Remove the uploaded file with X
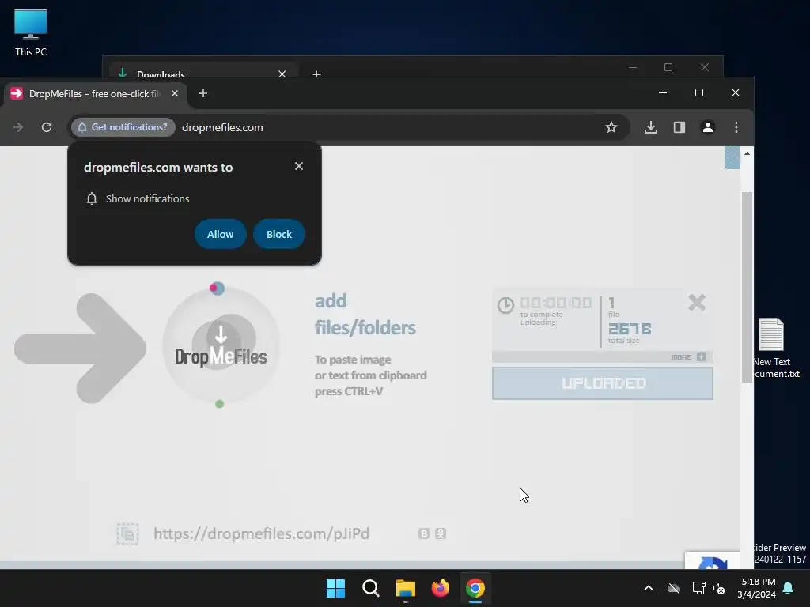The width and height of the screenshot is (810, 607). (x=697, y=302)
